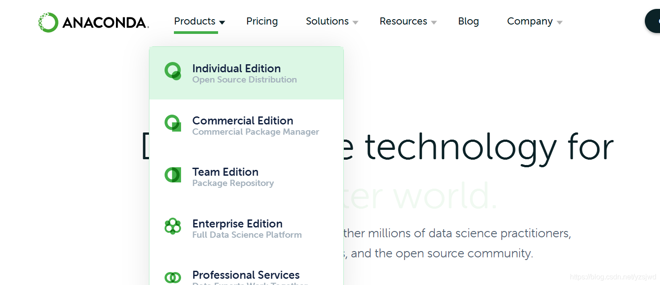Click the dark rounded button at top right
This screenshot has height=285, width=660.
pos(652,21)
